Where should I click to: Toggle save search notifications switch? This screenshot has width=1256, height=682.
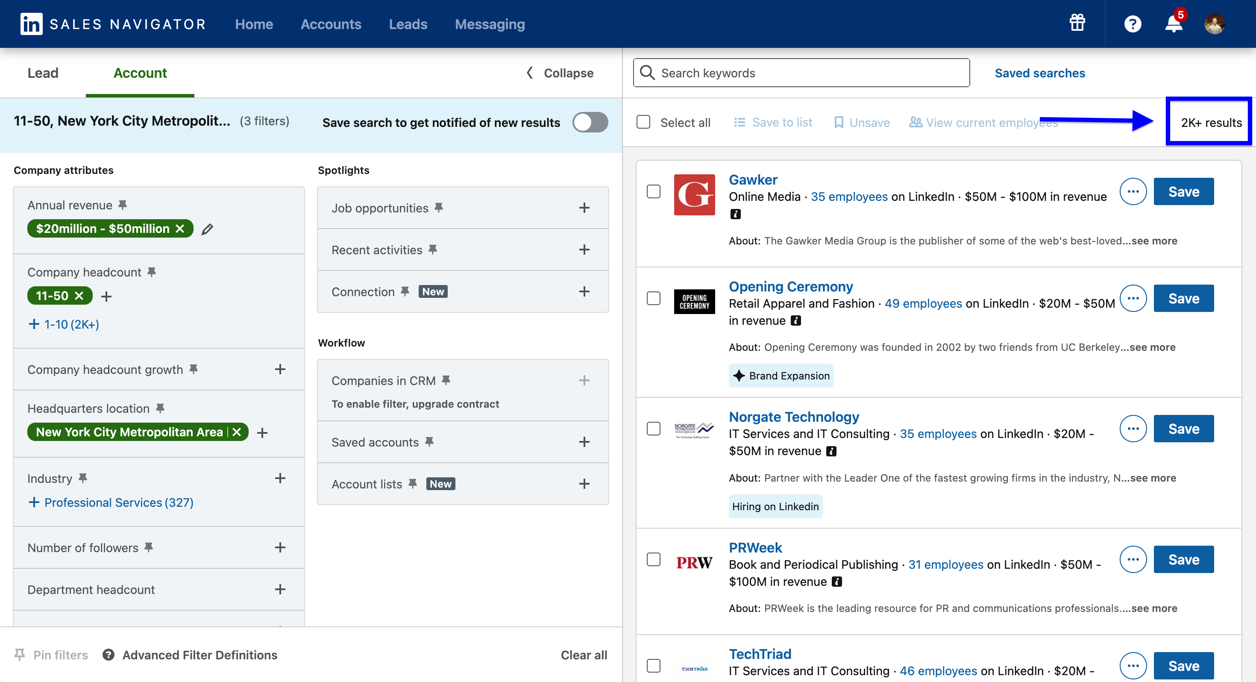point(590,123)
